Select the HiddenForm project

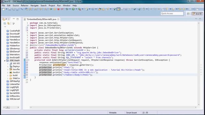pos(13,46)
